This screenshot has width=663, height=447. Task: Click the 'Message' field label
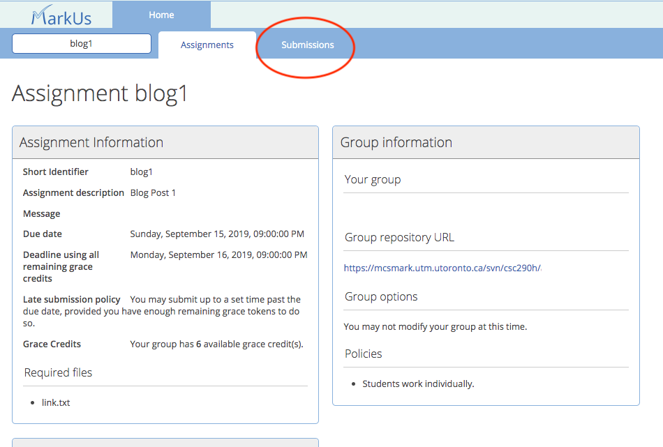[41, 214]
